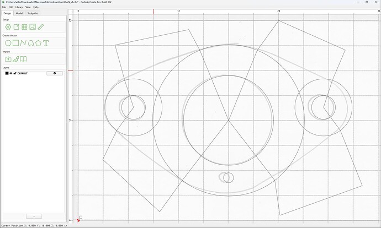Open the Library menu
381x228 pixels.
tap(19, 7)
